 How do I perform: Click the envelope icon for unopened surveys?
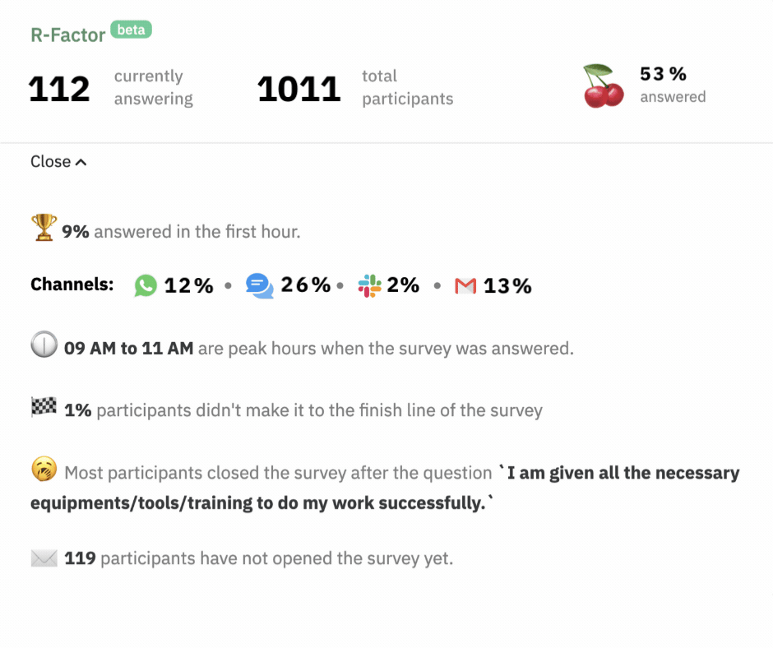pyautogui.click(x=43, y=557)
